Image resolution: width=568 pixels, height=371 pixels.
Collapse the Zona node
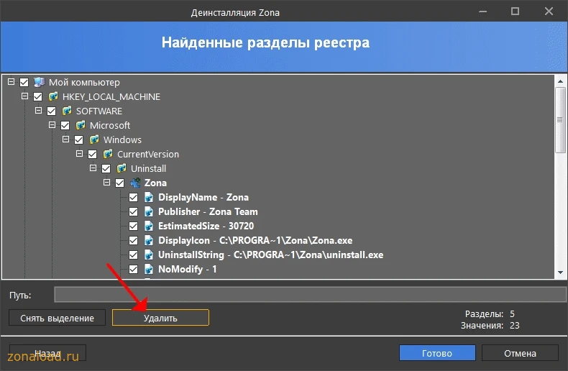click(x=106, y=182)
